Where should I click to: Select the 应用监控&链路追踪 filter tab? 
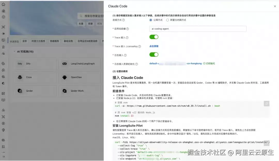(x=88, y=41)
